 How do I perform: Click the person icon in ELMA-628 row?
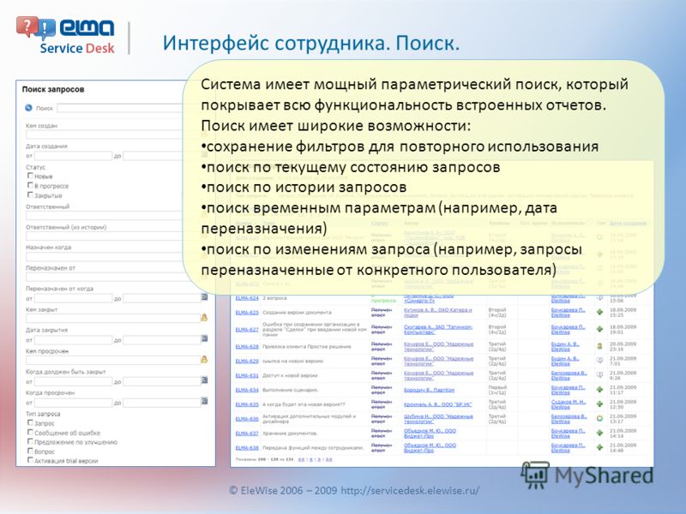(x=599, y=346)
